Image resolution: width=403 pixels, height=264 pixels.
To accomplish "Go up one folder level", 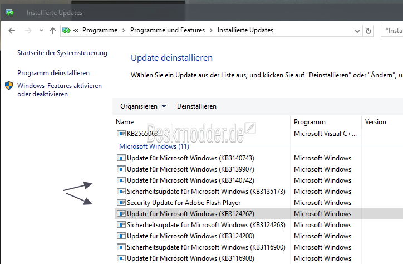I will (x=53, y=31).
